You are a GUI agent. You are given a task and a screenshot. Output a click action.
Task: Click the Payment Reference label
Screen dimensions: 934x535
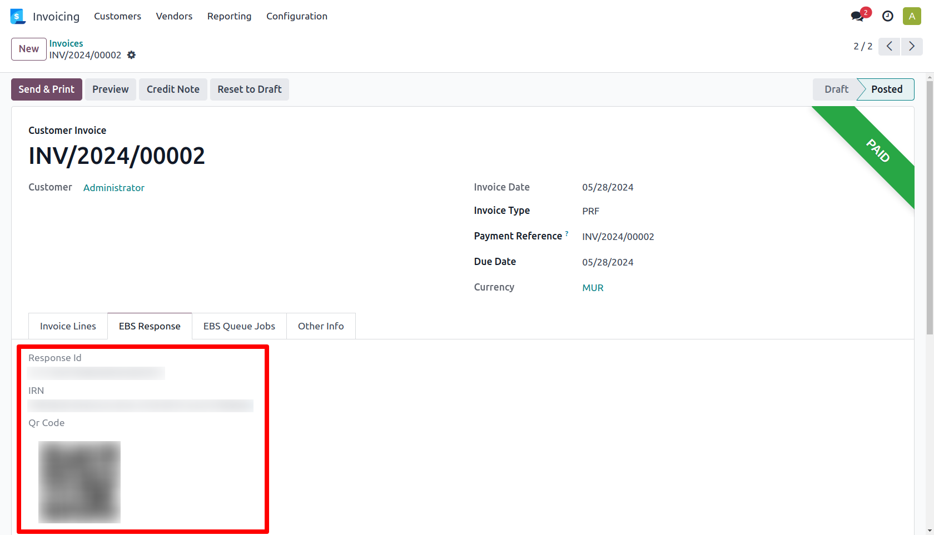click(518, 236)
